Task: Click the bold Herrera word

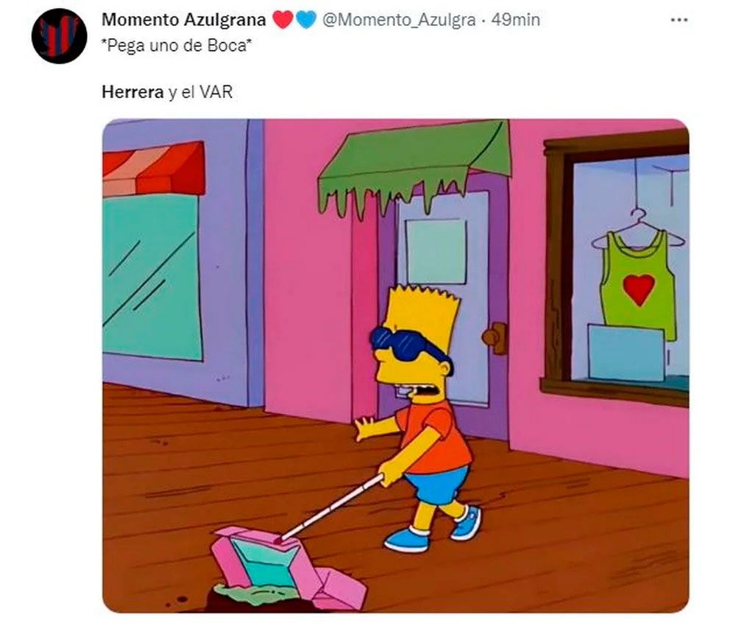Action: click(x=132, y=92)
